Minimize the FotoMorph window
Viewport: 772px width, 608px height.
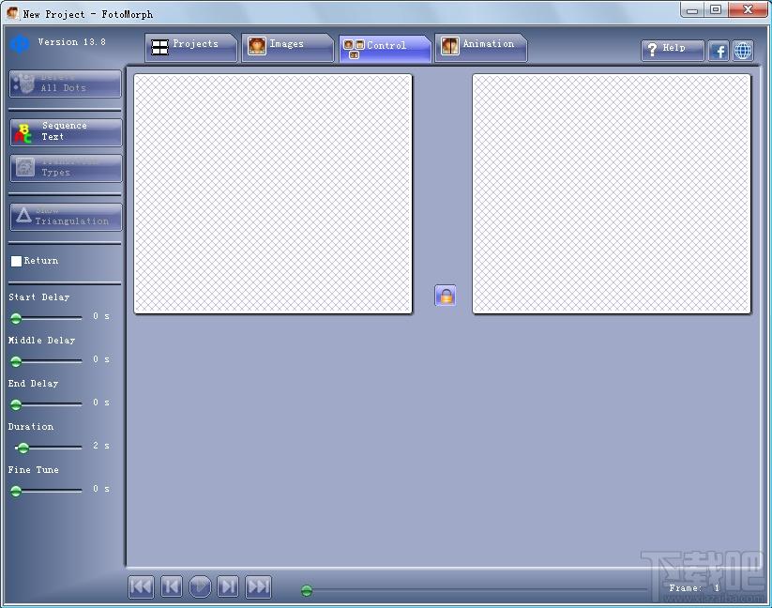tap(692, 10)
